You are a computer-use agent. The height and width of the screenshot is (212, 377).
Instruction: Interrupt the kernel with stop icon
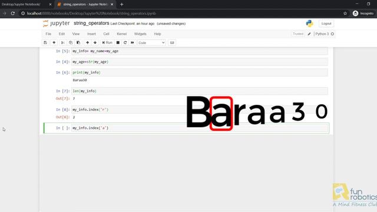pos(118,42)
